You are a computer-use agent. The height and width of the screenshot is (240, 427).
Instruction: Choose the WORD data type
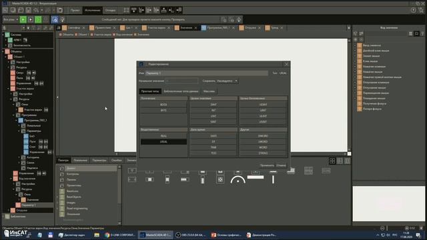point(263,147)
